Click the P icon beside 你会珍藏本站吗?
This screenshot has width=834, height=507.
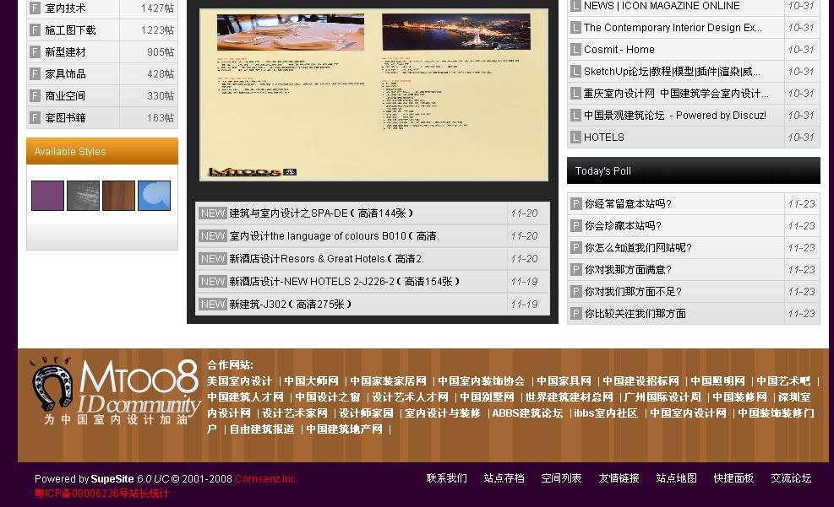click(x=576, y=225)
